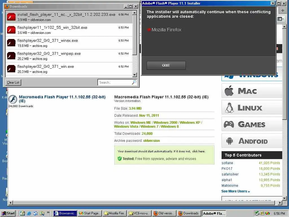289x217 pixels.
Task: Click the QUIT button in Flash installer
Action: point(166,65)
